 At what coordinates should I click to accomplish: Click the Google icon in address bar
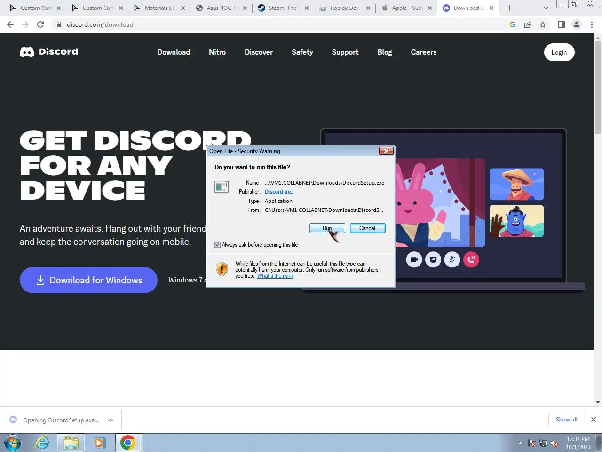[513, 24]
